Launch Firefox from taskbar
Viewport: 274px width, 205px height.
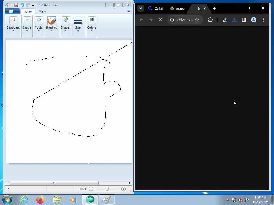[x=40, y=200]
